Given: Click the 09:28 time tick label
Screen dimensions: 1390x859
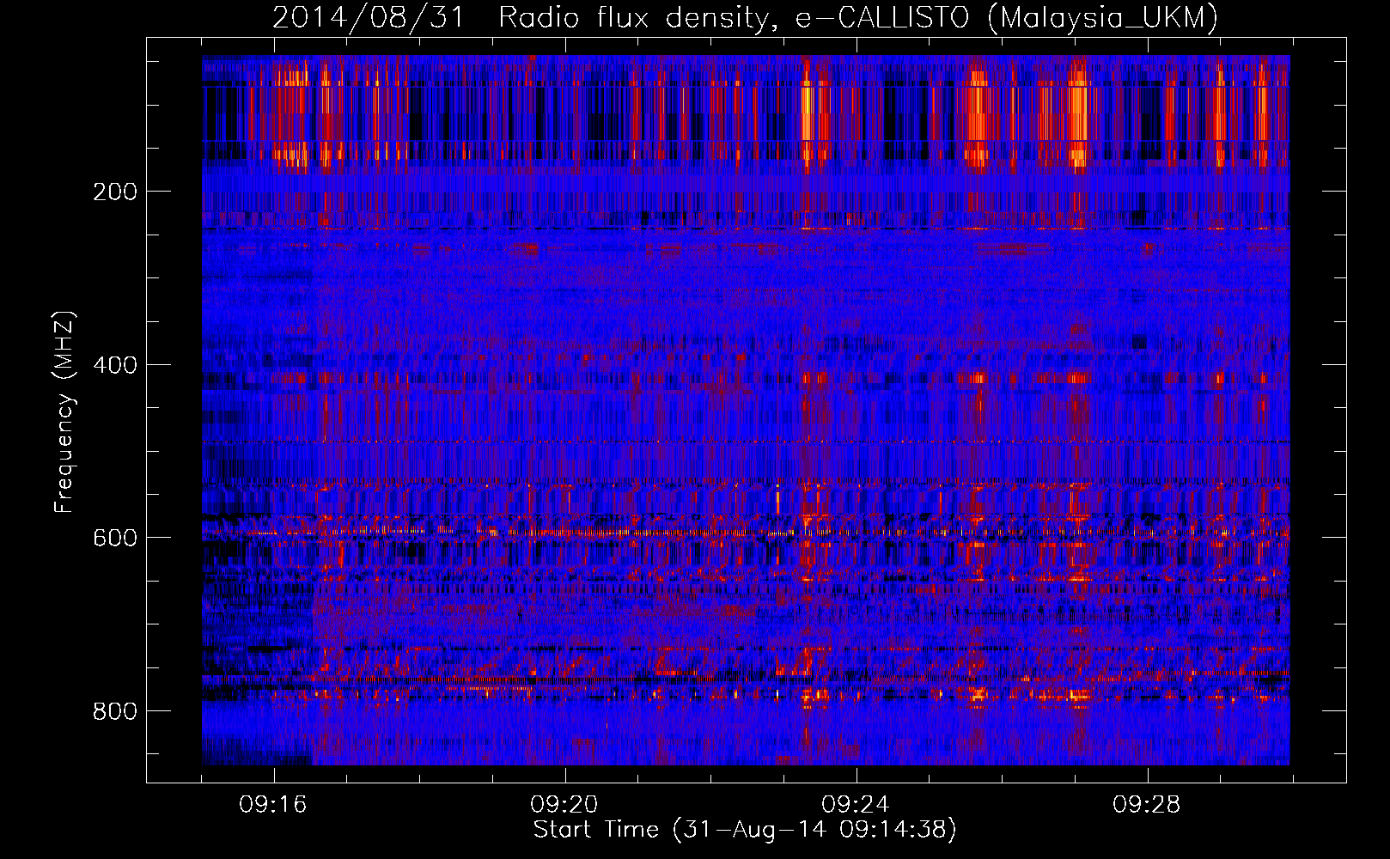Looking at the screenshot, I should click(x=1147, y=805).
